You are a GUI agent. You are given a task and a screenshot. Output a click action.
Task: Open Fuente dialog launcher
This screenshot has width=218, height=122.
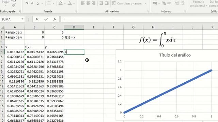pos(76,12)
